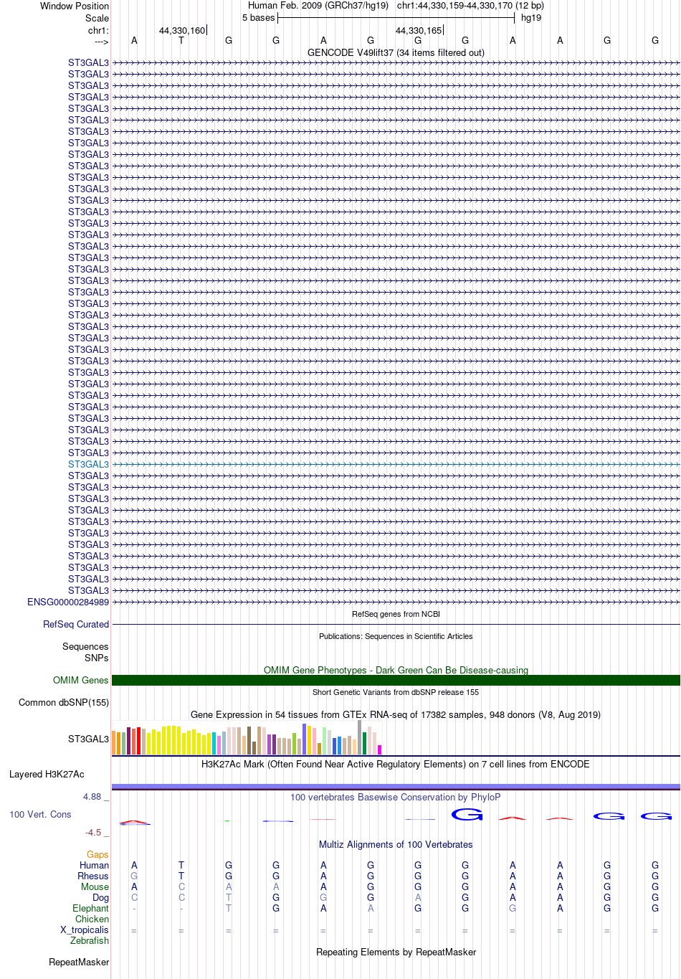Click the GENCODE V49lift37 track title
681x979 pixels.
tap(396, 52)
